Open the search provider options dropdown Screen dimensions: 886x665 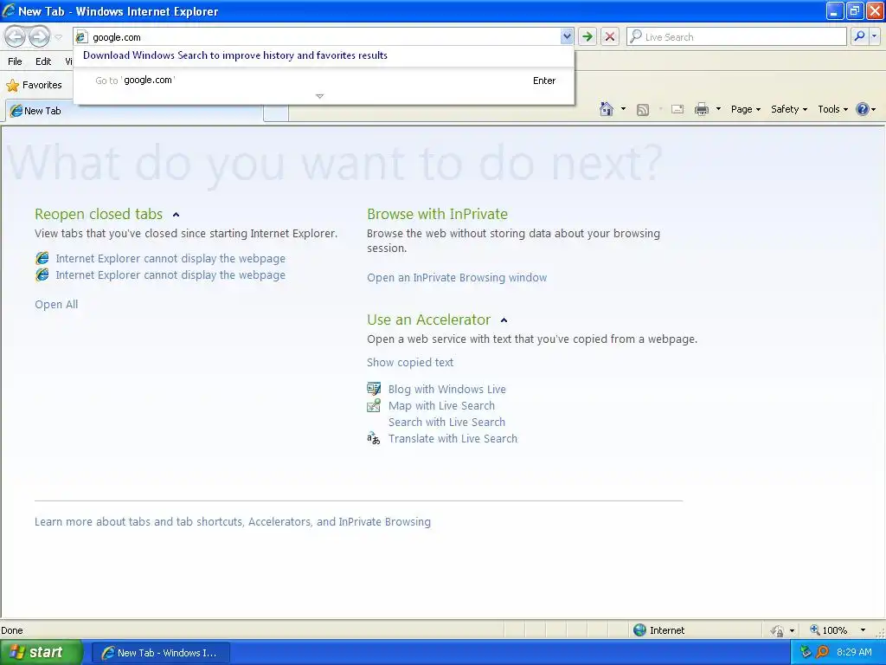874,36
